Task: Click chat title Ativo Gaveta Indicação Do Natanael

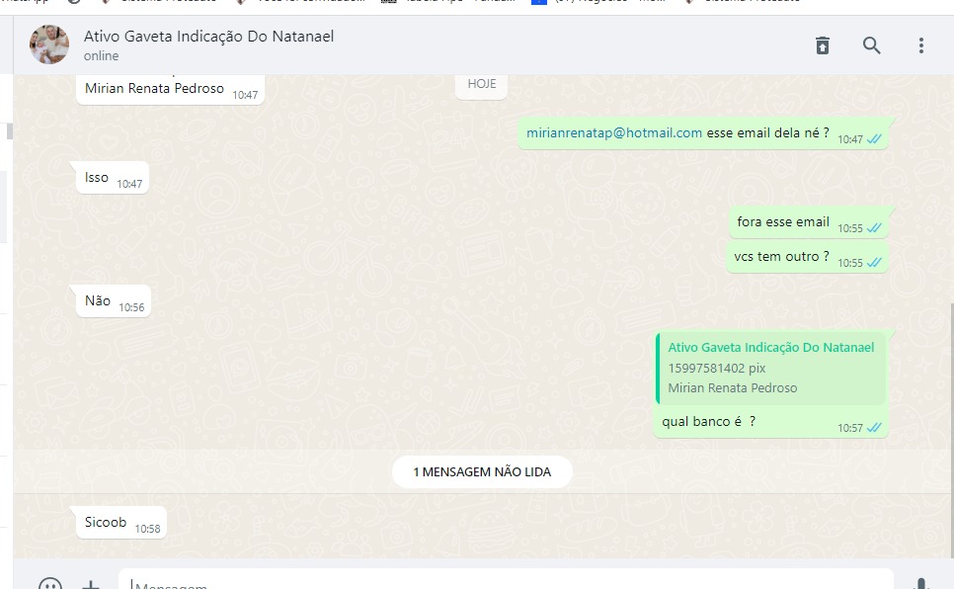Action: pos(208,37)
